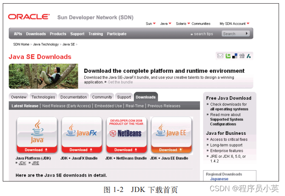The image size is (285, 196).
Task: Open the Products nav item
Action: (58, 34)
